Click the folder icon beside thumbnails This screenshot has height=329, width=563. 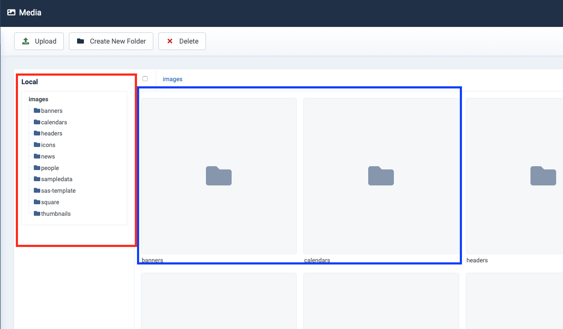click(37, 214)
